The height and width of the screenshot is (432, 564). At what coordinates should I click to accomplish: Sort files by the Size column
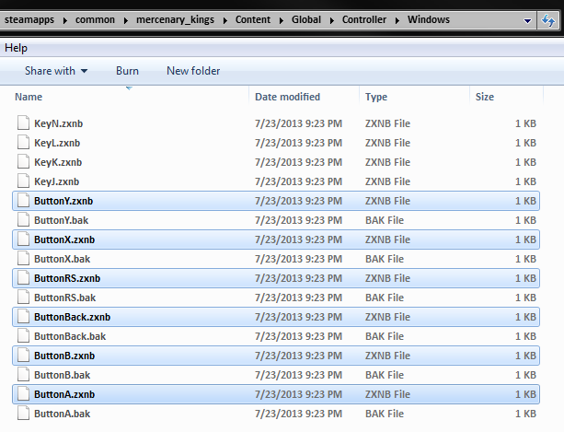click(x=485, y=97)
